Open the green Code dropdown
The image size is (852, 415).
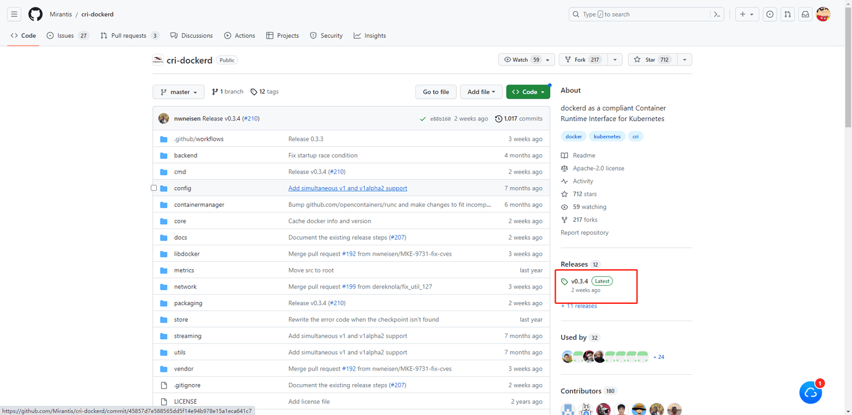point(528,91)
